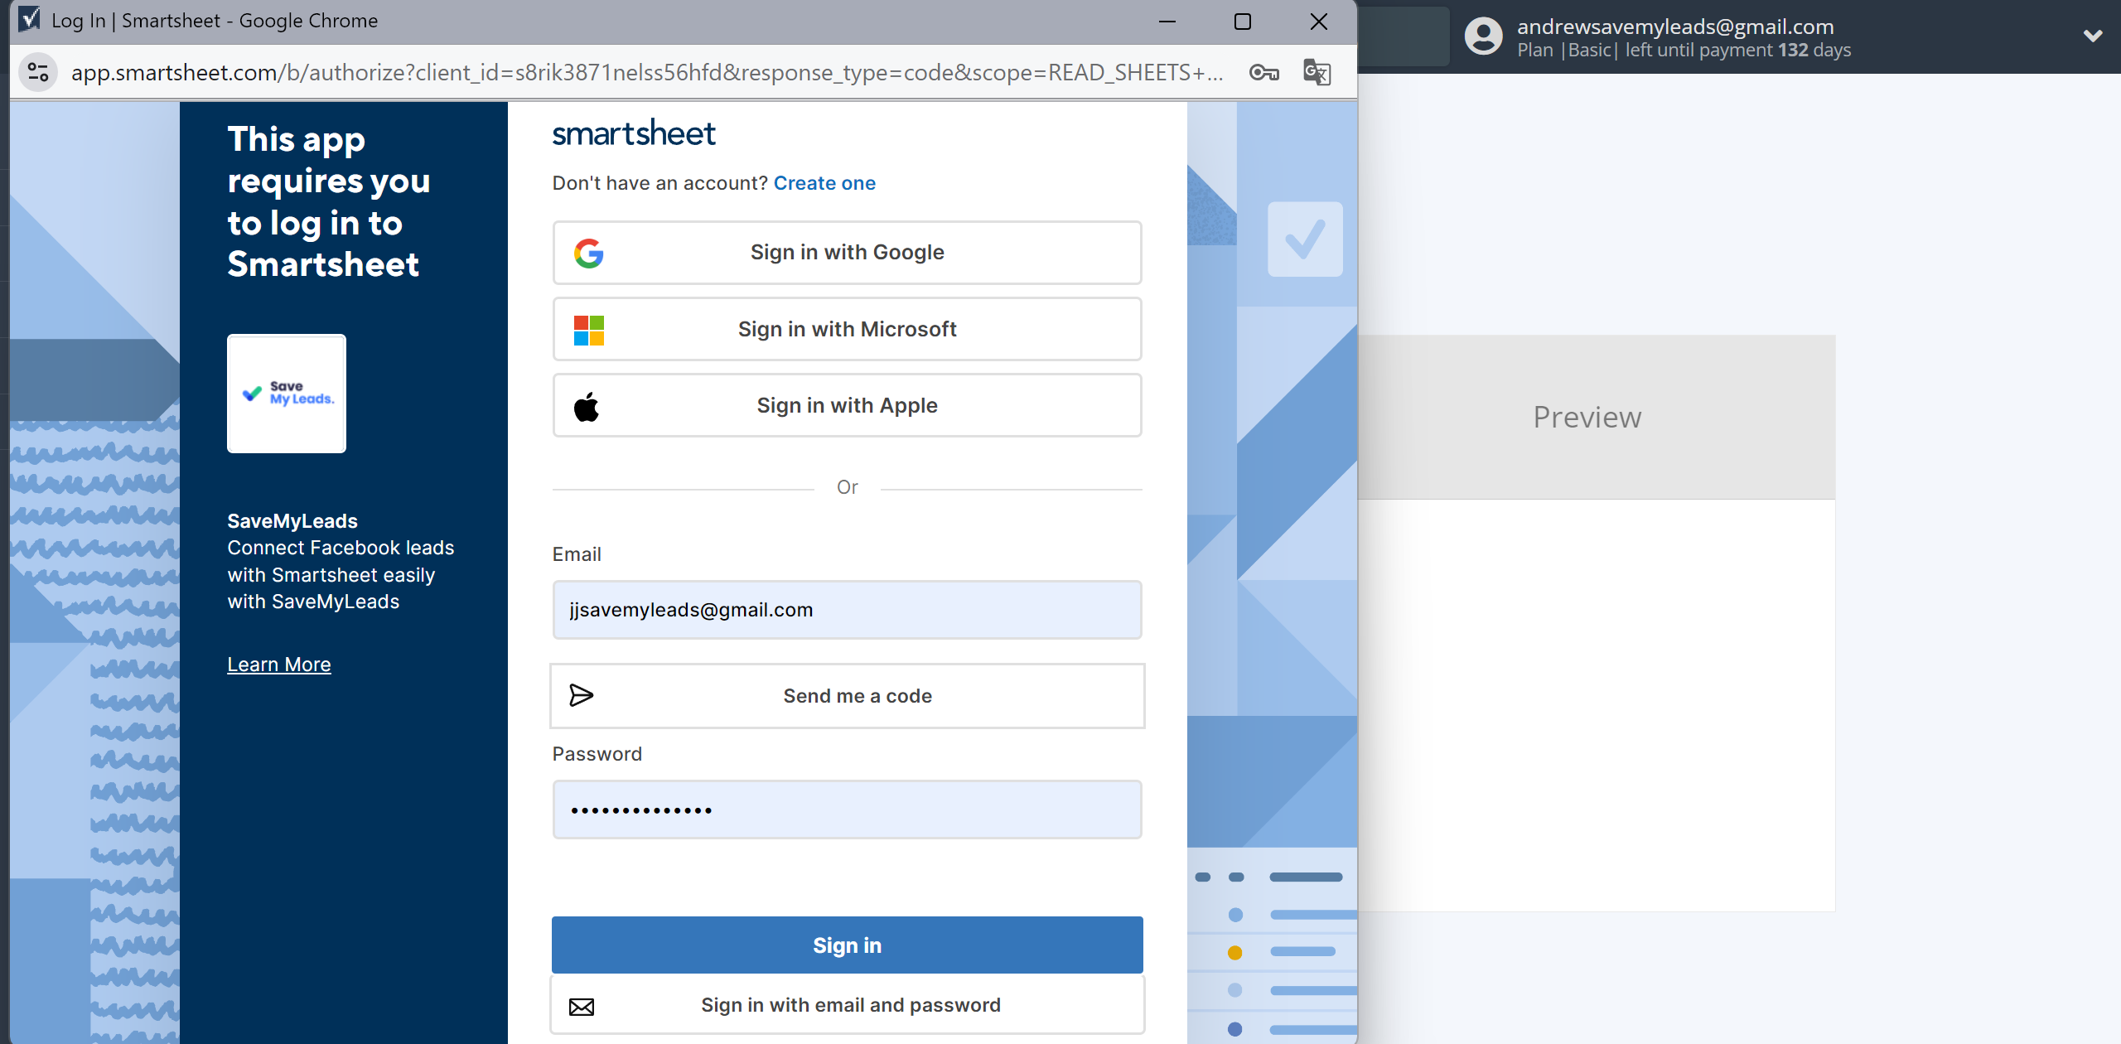
Task: Click the password key icon in address bar
Action: click(1264, 73)
